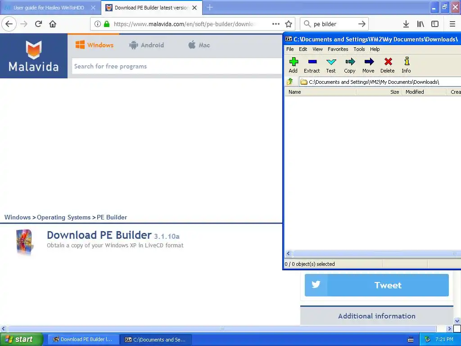Click the Firefox forward arrow

point(24,24)
